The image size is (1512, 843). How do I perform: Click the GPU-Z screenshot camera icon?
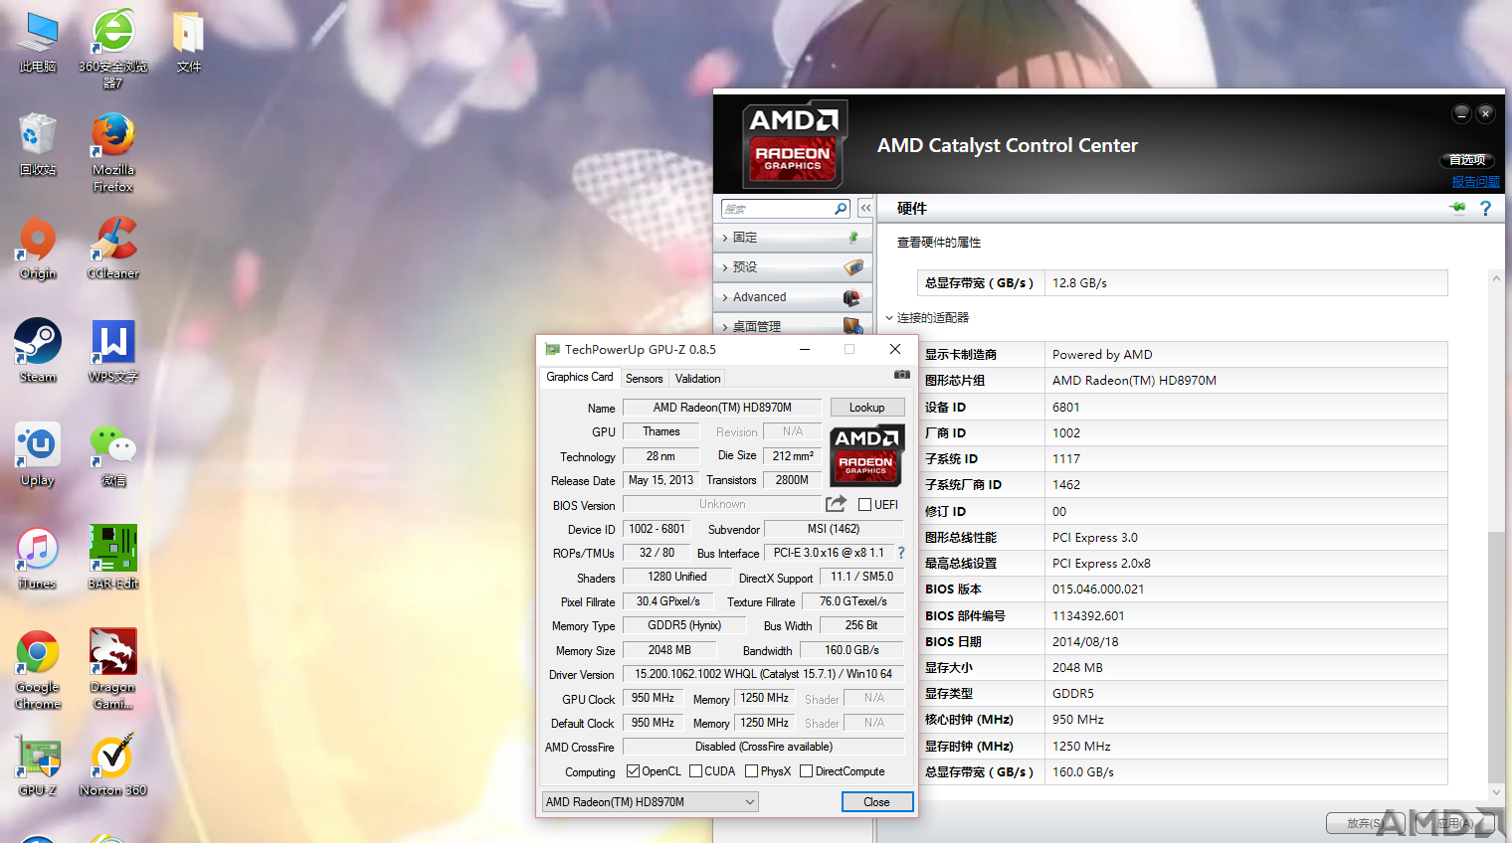[901, 375]
